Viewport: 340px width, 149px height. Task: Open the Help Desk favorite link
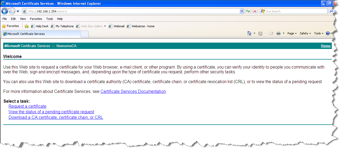tap(40, 26)
